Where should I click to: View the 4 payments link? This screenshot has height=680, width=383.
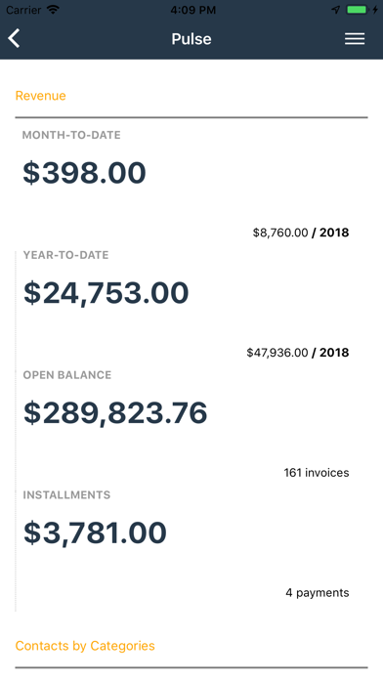pos(318,593)
